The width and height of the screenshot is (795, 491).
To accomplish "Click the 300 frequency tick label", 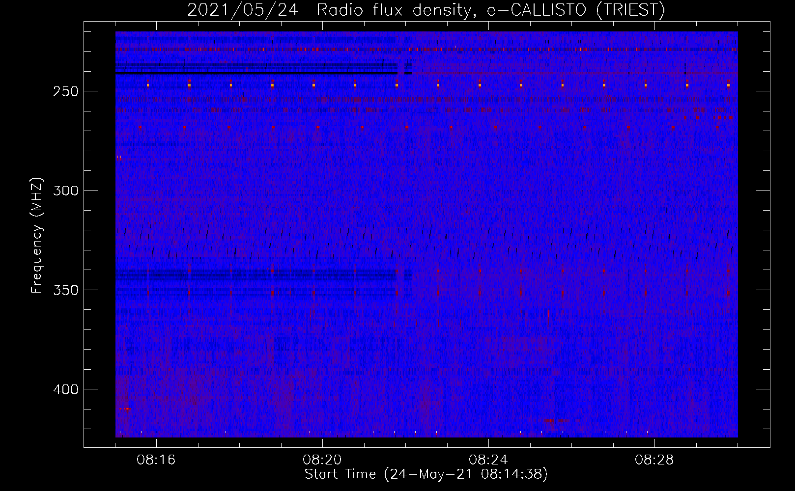I will (65, 191).
